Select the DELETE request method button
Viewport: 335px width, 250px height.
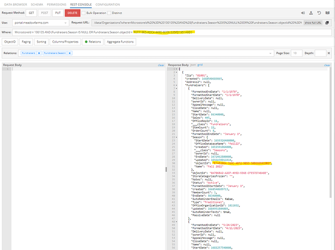point(73,13)
